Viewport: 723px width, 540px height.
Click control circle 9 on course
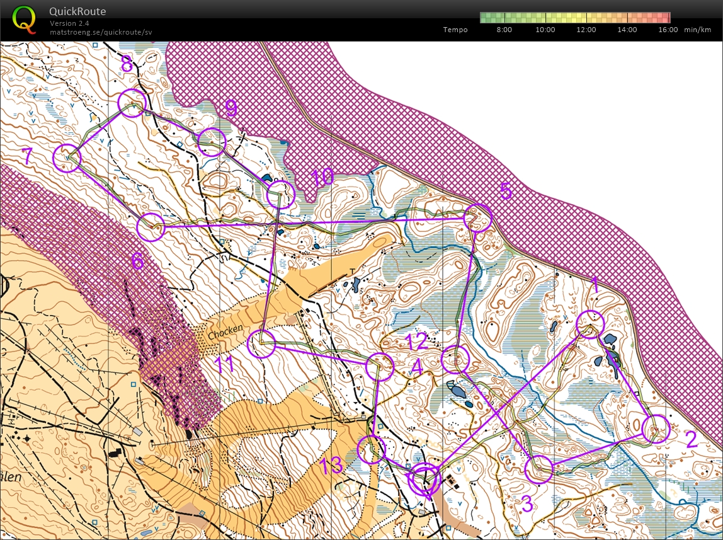(212, 142)
